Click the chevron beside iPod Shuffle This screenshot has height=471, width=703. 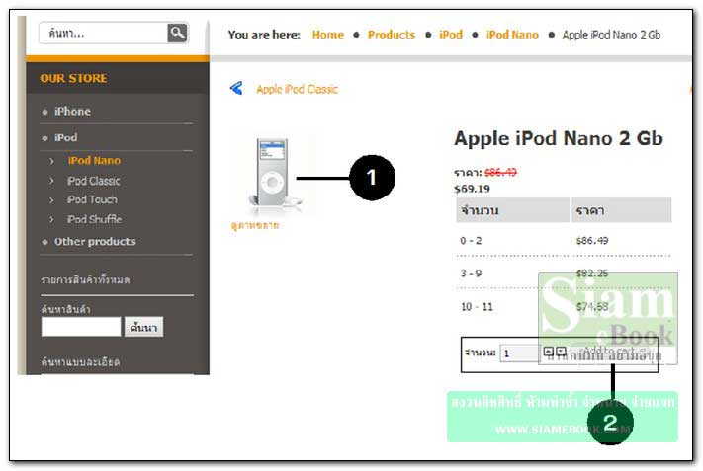[51, 219]
